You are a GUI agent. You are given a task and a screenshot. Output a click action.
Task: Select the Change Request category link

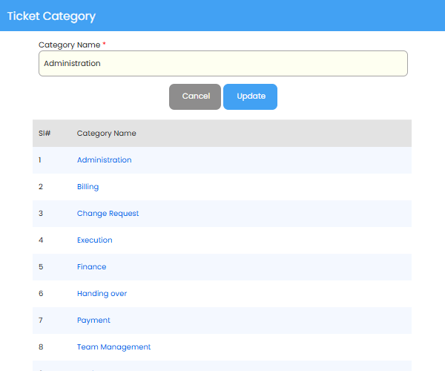[108, 214]
